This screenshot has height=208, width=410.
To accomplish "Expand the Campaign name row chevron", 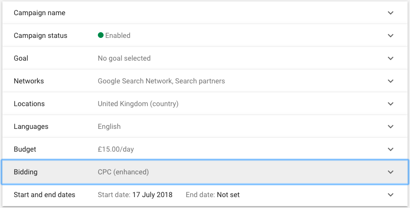I will click(x=391, y=13).
